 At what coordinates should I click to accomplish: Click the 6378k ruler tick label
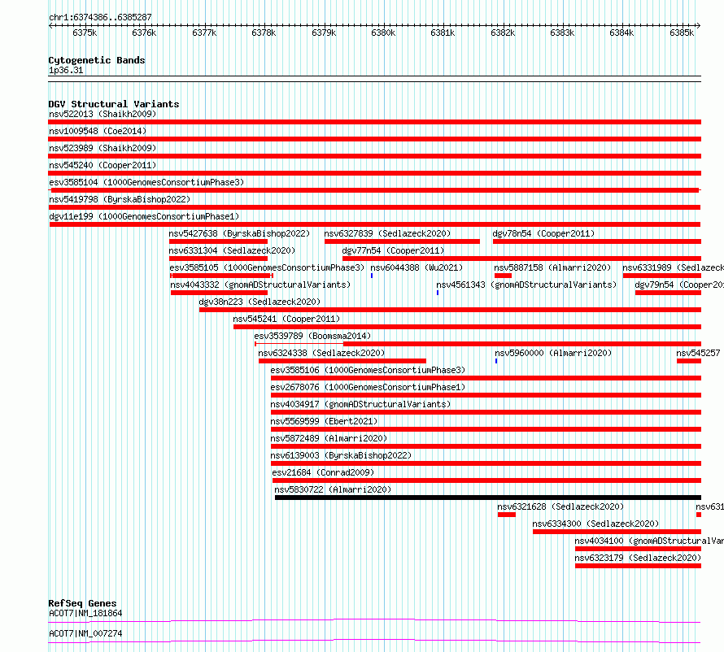(264, 33)
